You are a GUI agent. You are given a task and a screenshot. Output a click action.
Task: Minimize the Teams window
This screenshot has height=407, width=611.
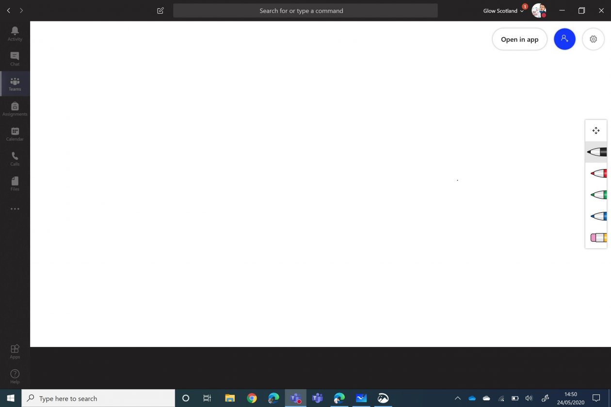click(562, 10)
